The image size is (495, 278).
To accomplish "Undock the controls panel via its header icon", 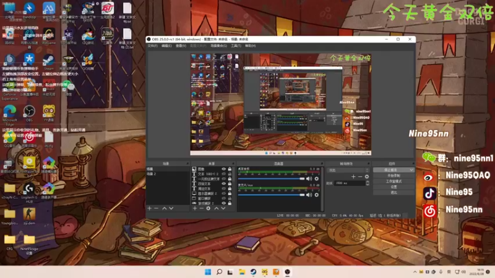I will coord(413,164).
